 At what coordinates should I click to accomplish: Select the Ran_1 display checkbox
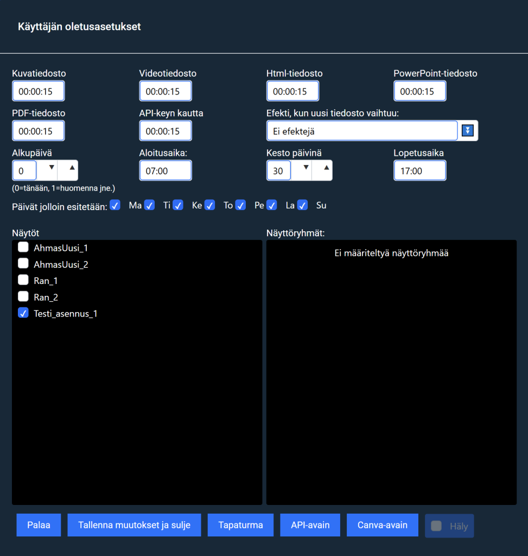(x=23, y=280)
